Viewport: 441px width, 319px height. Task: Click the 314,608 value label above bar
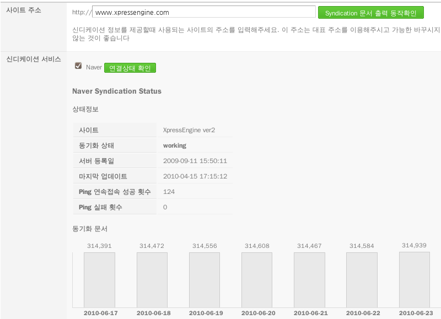point(257,246)
